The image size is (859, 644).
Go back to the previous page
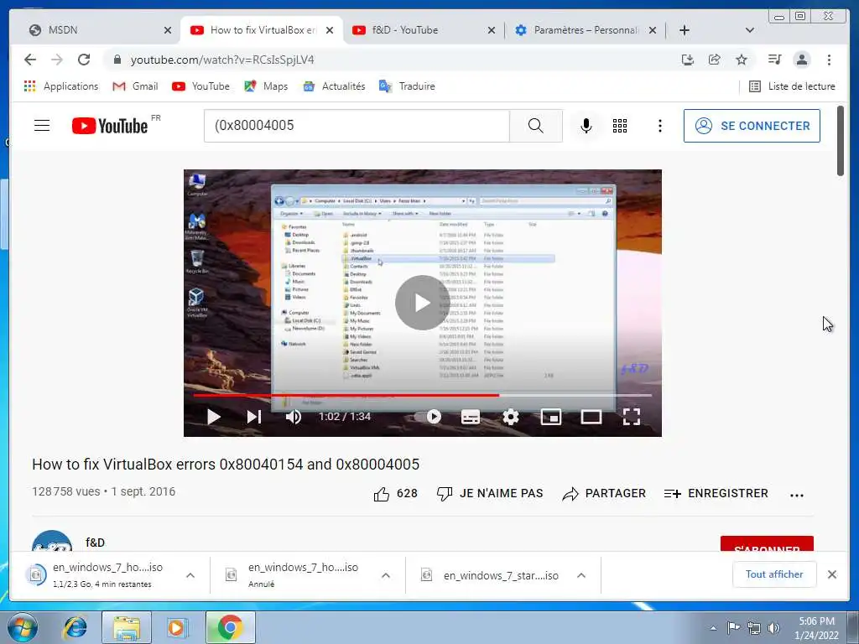pos(30,60)
